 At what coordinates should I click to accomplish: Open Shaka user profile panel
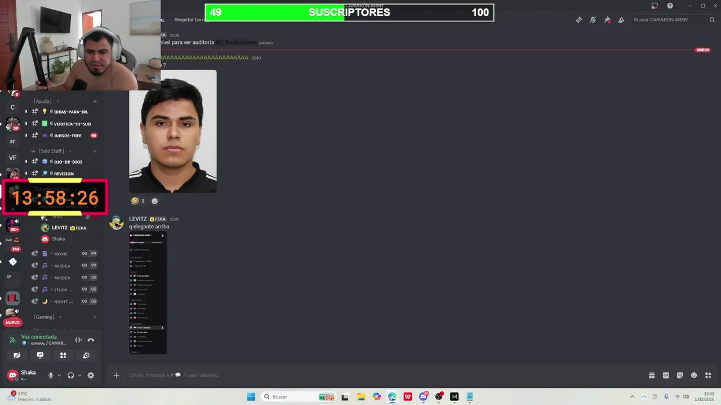(23, 375)
